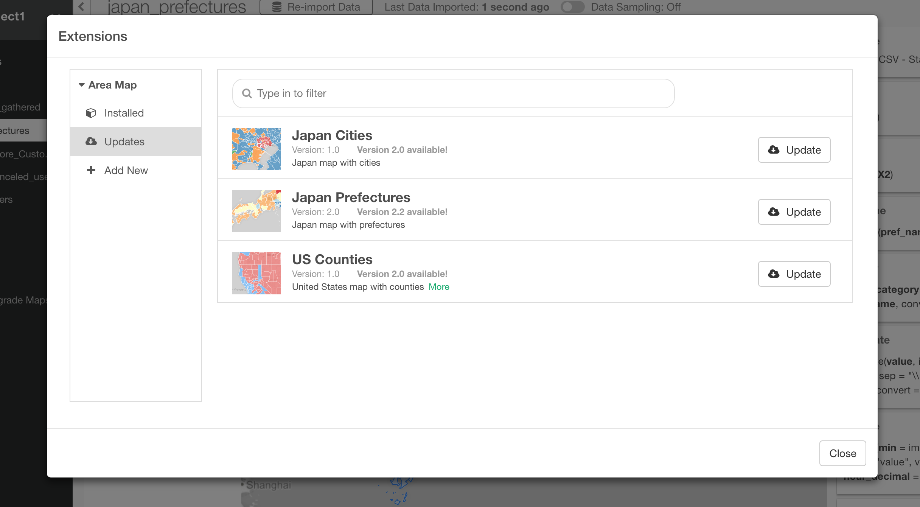
Task: Click the Japan Prefectures title
Action: pos(351,198)
